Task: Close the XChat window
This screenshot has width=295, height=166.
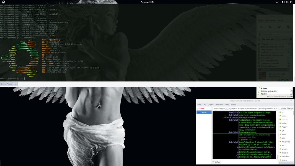Action: tap(292, 101)
